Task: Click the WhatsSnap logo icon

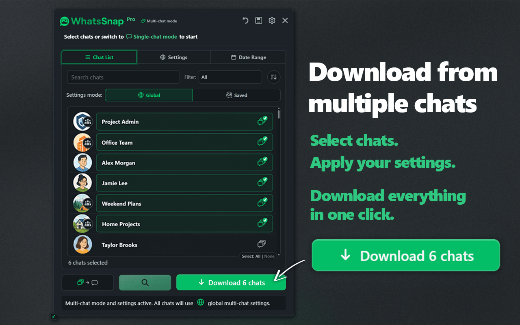Action: (x=65, y=21)
